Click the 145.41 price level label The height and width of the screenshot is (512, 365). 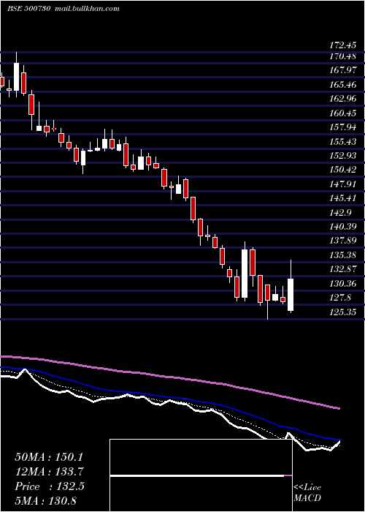pos(342,198)
